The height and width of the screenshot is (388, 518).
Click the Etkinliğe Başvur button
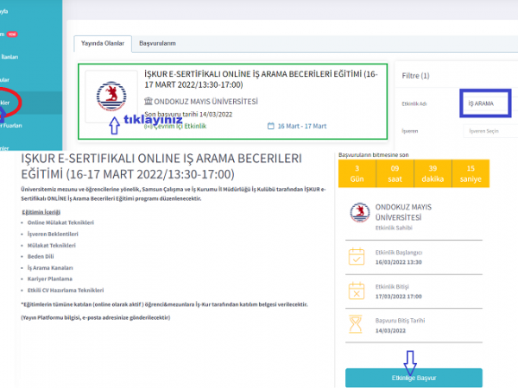click(414, 378)
